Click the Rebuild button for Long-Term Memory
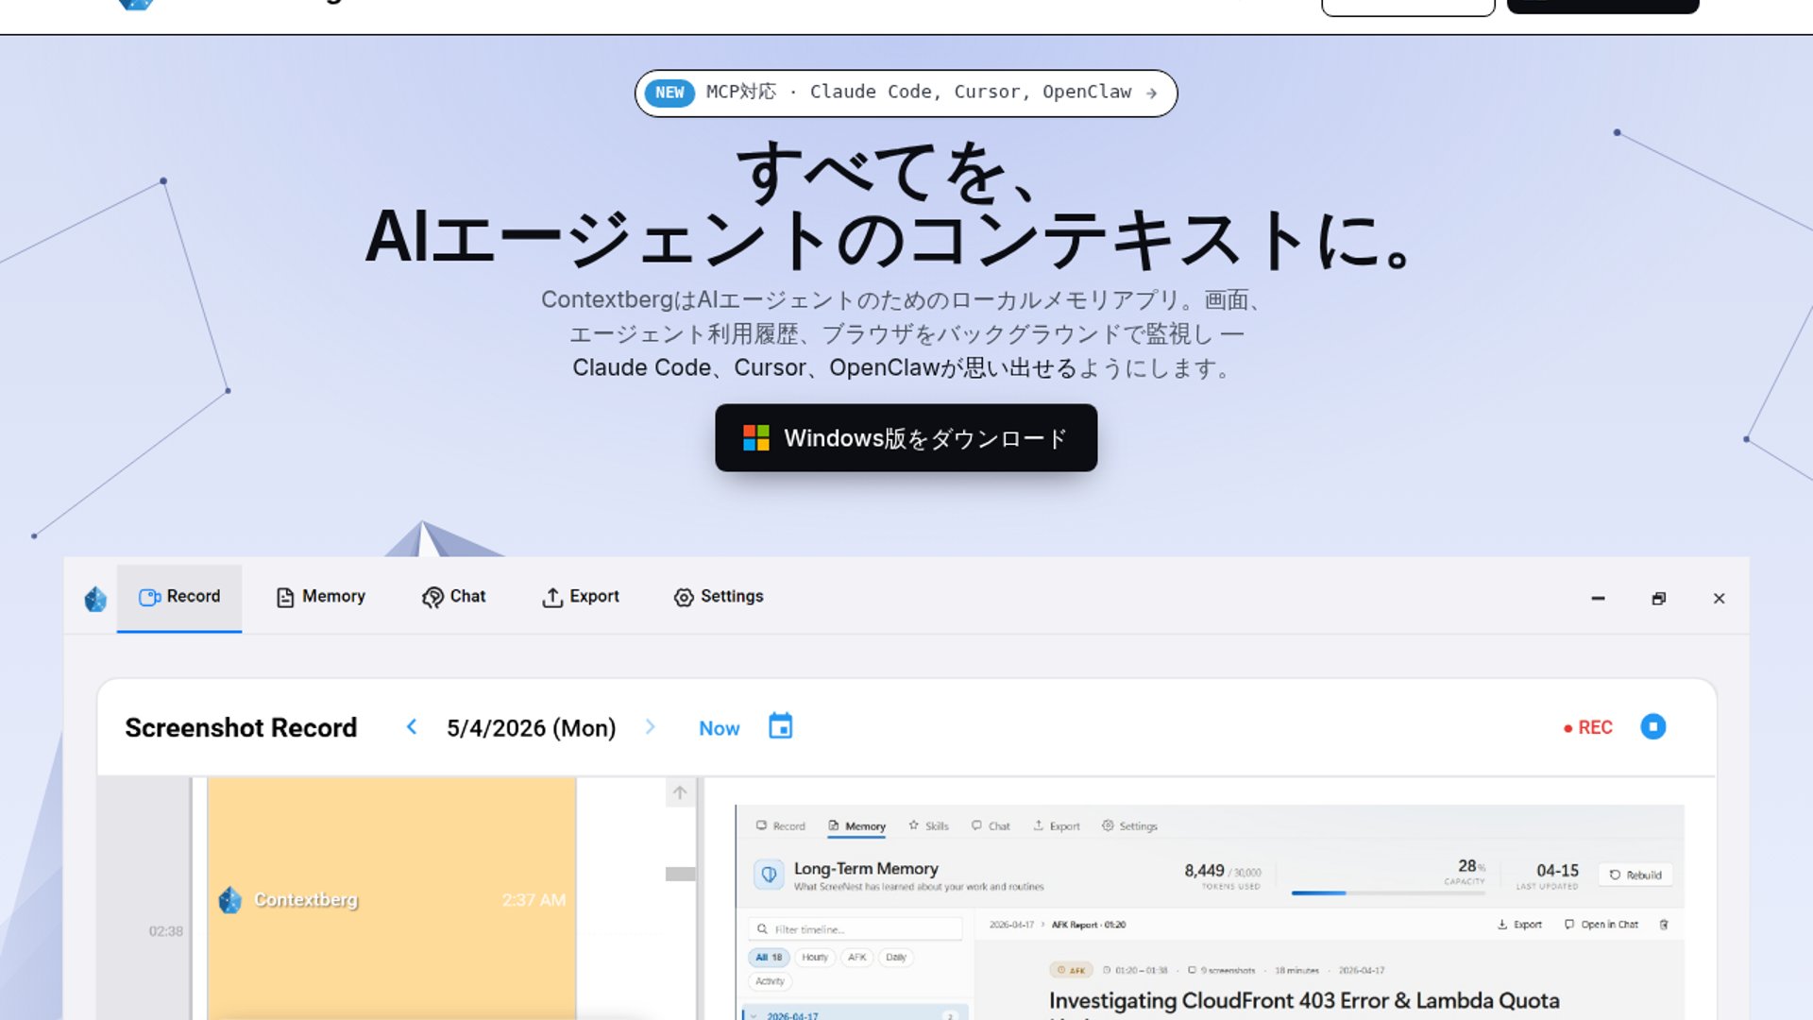This screenshot has width=1813, height=1020. [x=1635, y=875]
